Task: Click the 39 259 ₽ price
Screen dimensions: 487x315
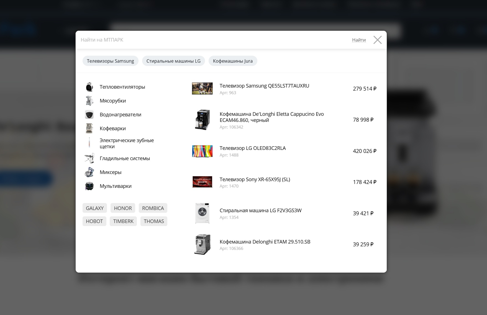Action: coord(363,244)
